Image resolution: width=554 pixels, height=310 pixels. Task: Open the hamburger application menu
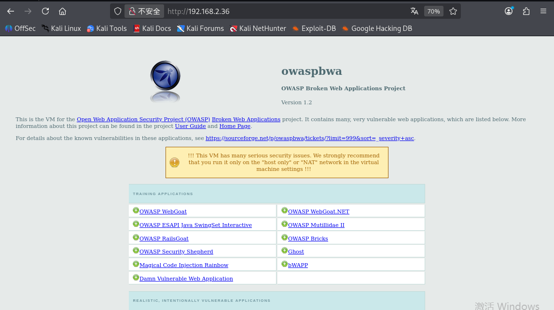click(x=543, y=11)
